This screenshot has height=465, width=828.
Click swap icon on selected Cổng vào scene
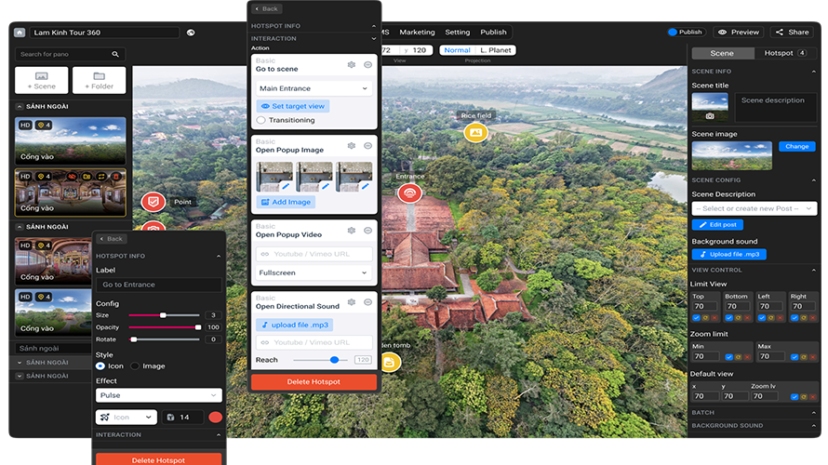[101, 177]
